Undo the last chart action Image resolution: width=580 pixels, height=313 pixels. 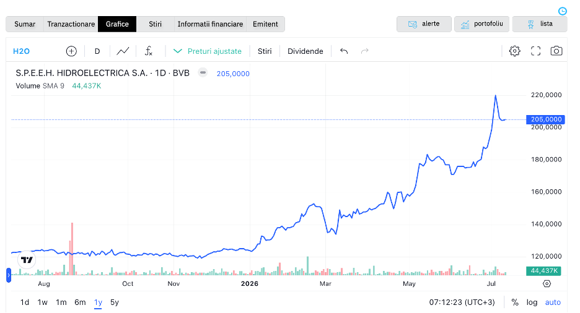(344, 51)
